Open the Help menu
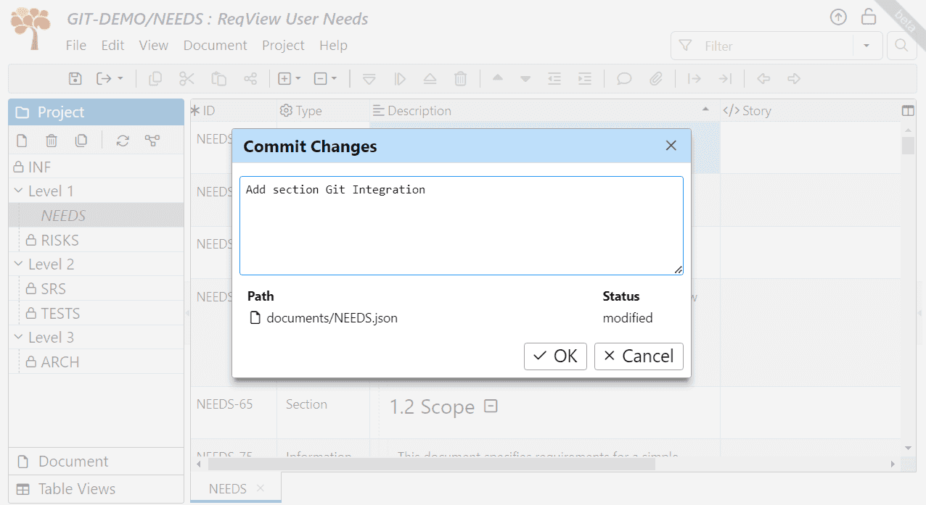 tap(333, 45)
